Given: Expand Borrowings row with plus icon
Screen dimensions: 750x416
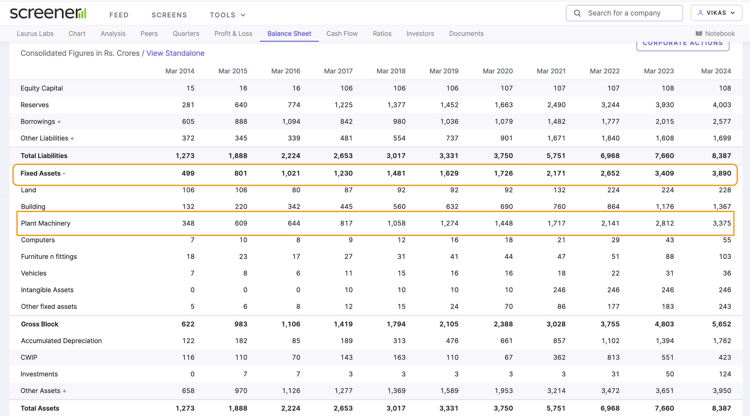Looking at the screenshot, I should (59, 122).
